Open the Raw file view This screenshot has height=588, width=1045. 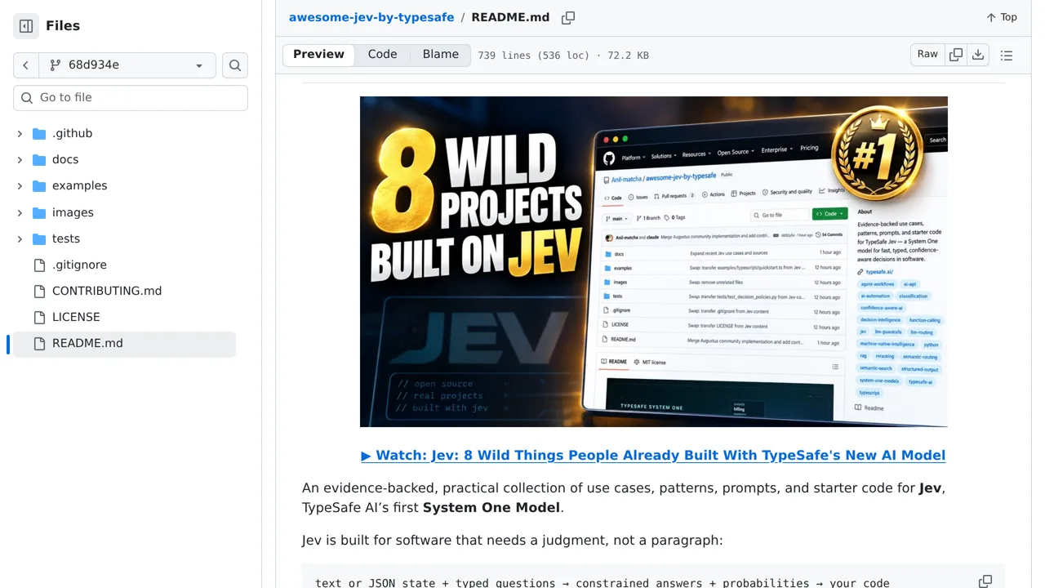927,55
